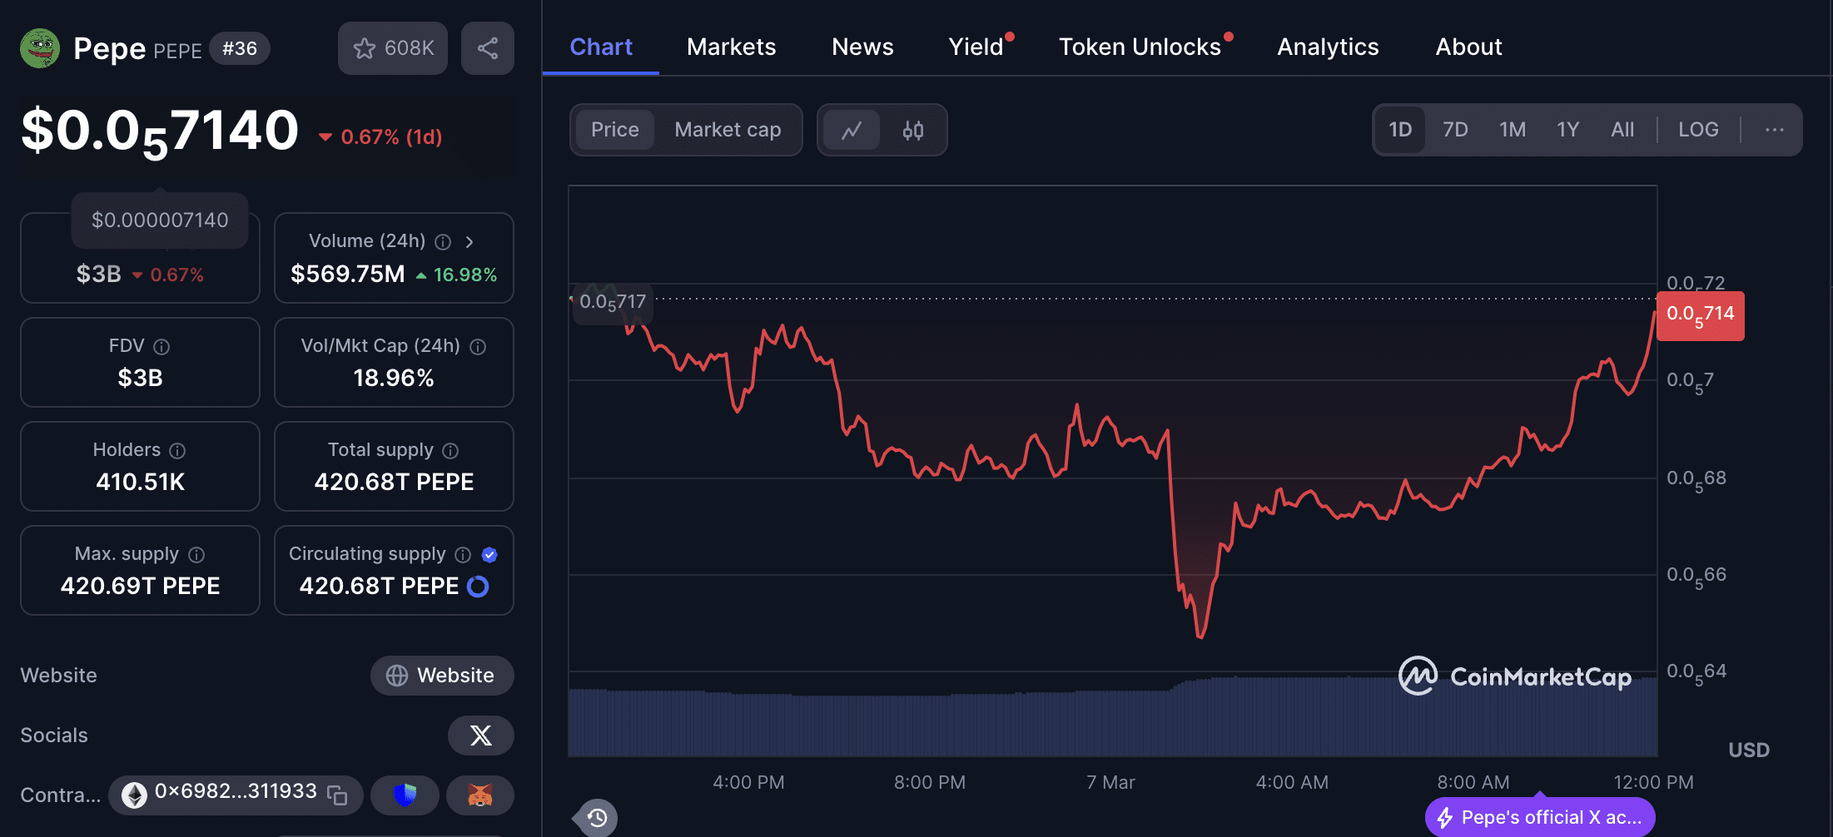Click the 7 Mar date label on x-axis

1110,782
